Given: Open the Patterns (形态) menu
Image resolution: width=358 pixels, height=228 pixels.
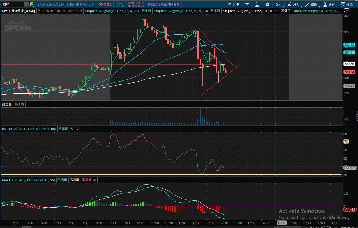Looking at the screenshot, I should (x=347, y=4).
